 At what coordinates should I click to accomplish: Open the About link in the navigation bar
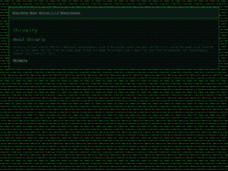pyautogui.click(x=33, y=13)
